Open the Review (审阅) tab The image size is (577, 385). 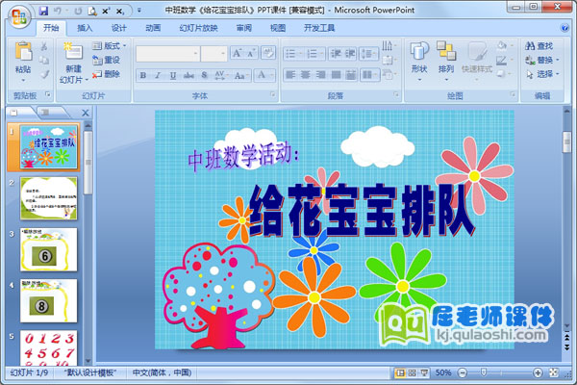tap(244, 28)
